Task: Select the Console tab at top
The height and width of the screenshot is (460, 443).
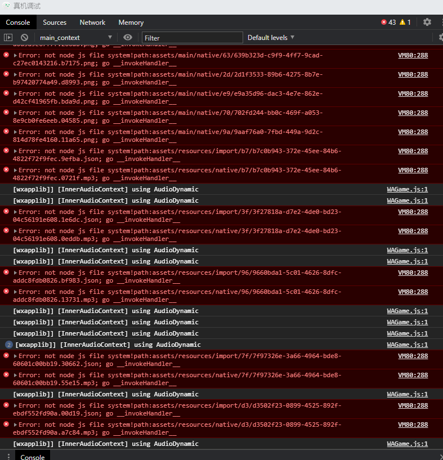Action: [x=18, y=23]
